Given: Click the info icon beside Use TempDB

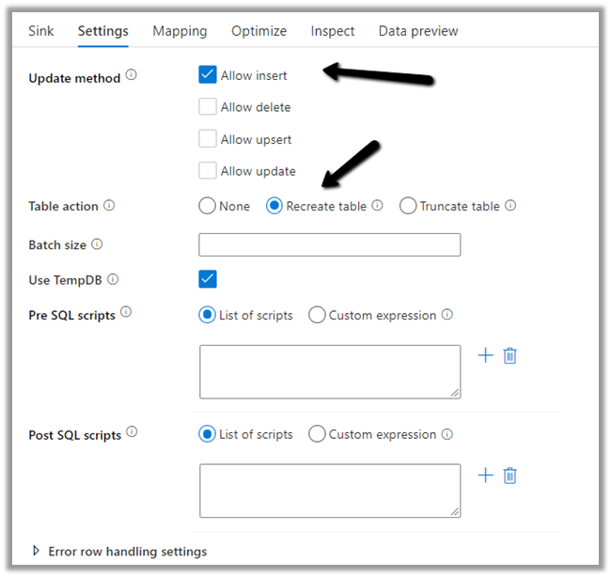Looking at the screenshot, I should [x=113, y=279].
